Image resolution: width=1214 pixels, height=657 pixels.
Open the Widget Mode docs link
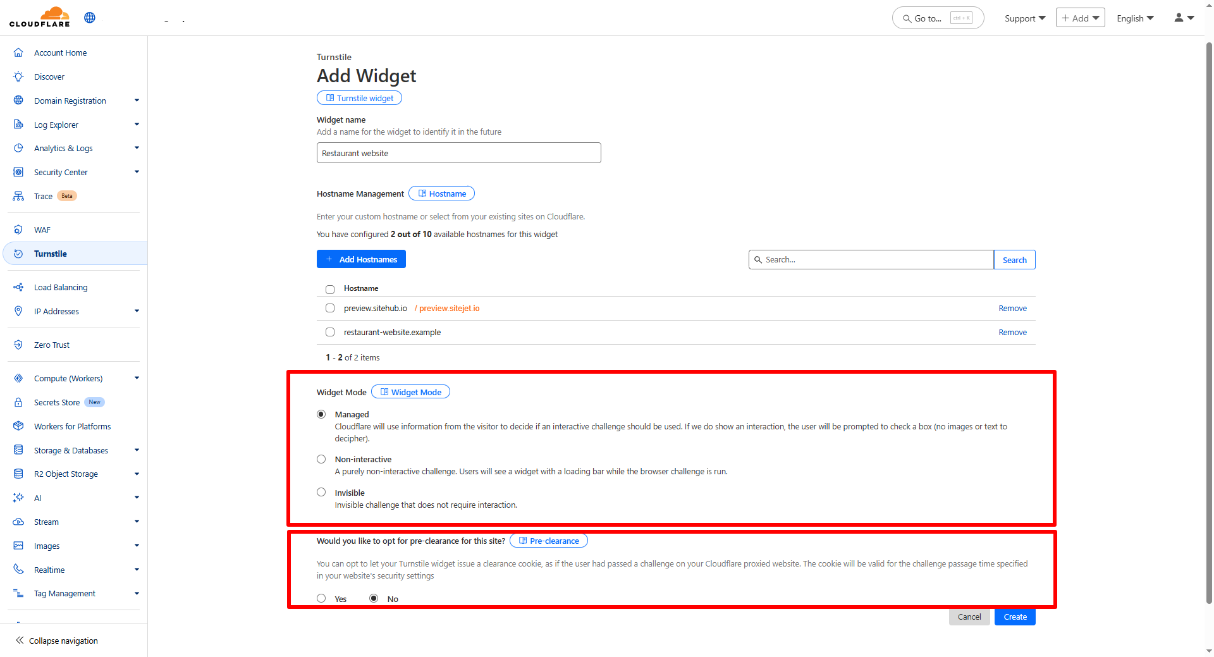(410, 392)
